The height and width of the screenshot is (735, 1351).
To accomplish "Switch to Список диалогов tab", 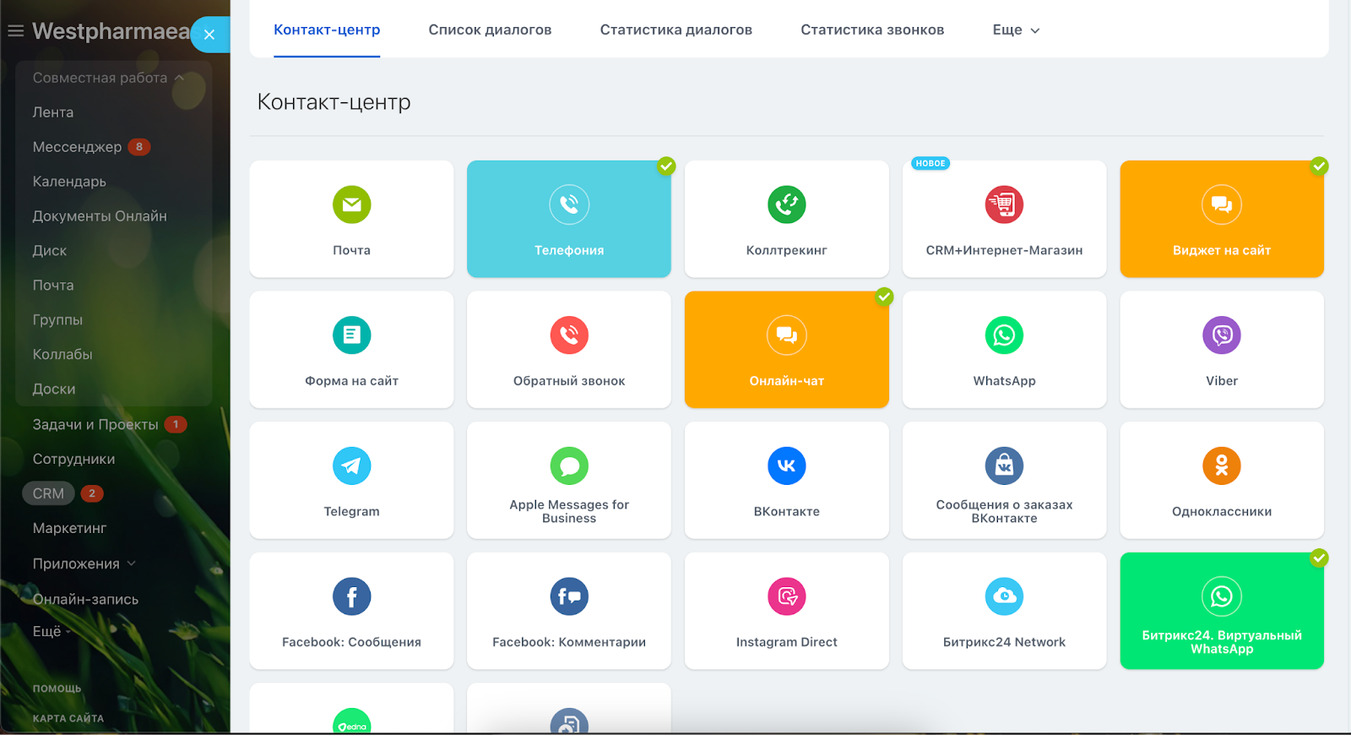I will pos(490,30).
